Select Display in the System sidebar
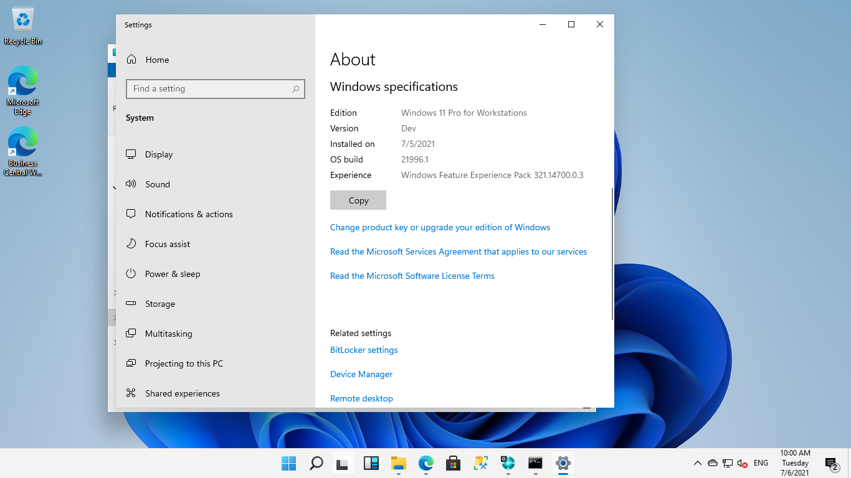The height and width of the screenshot is (478, 851). point(158,154)
